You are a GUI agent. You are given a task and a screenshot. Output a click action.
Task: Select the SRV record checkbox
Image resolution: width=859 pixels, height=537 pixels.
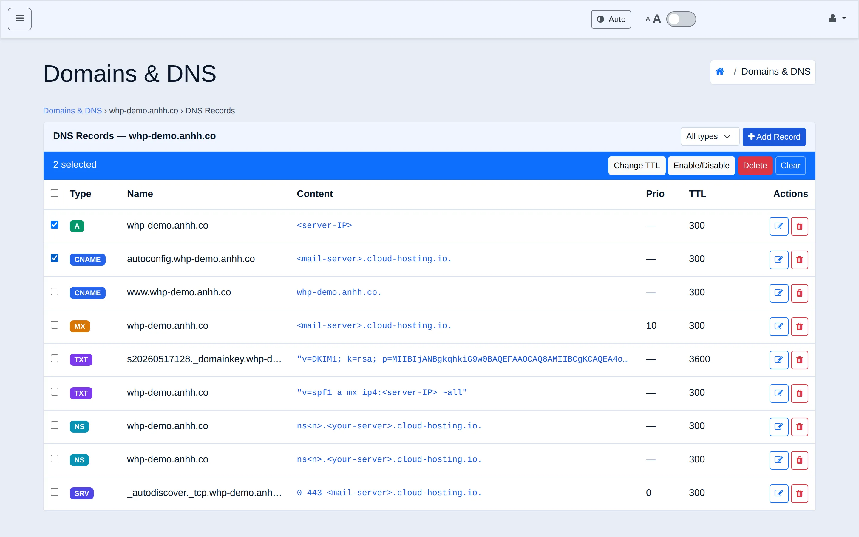pos(54,492)
